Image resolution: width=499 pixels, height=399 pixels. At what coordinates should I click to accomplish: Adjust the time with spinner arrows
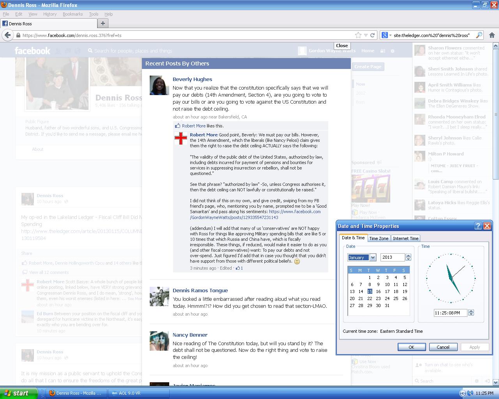click(x=471, y=313)
